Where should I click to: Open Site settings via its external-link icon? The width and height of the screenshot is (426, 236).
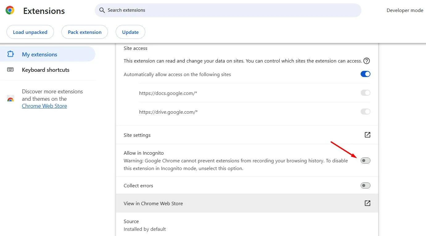click(367, 135)
